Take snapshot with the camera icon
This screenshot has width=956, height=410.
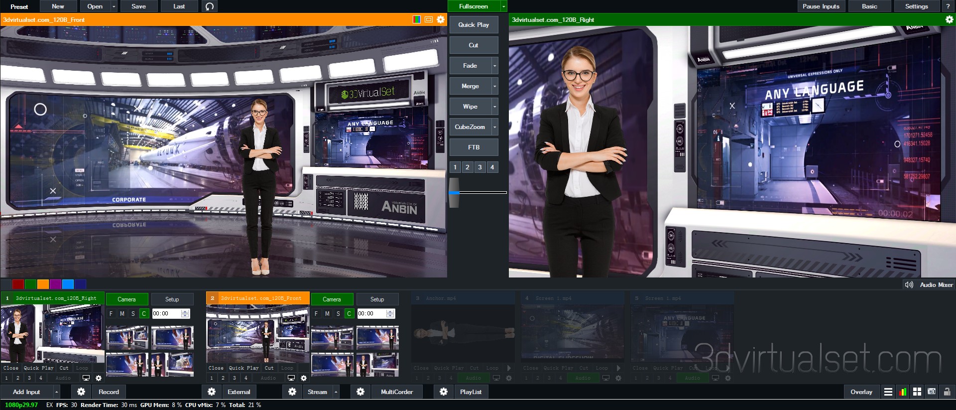click(932, 392)
